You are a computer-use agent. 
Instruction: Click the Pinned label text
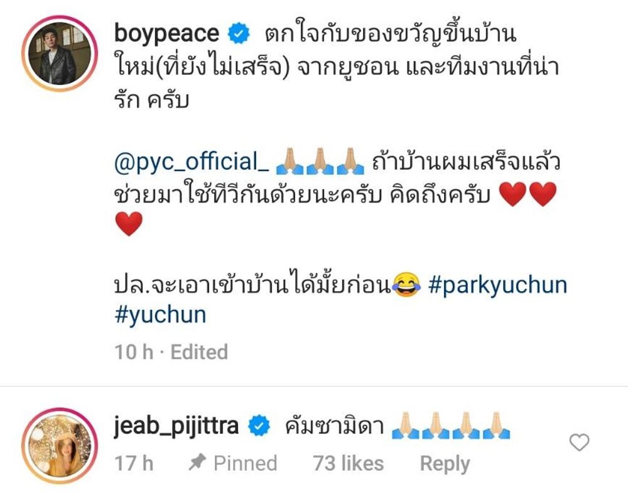coord(245,463)
